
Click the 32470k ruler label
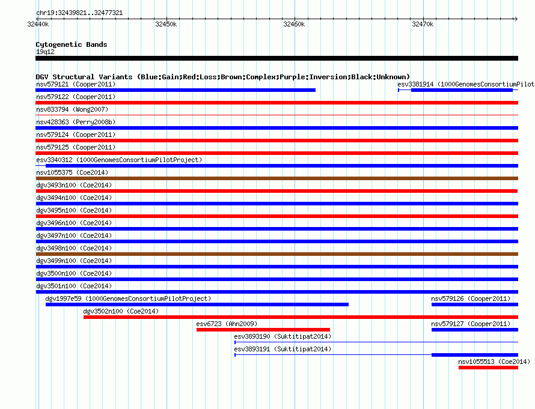[x=423, y=24]
